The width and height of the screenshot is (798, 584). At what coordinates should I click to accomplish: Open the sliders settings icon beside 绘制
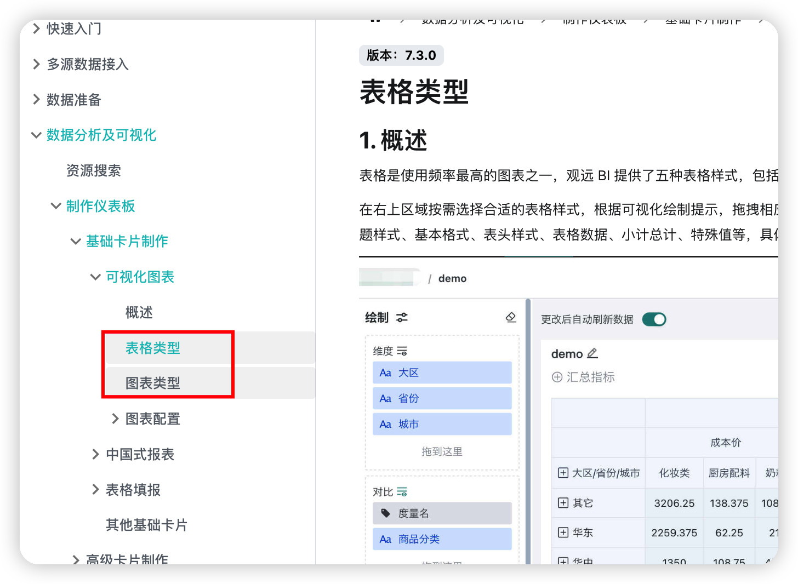pos(402,318)
